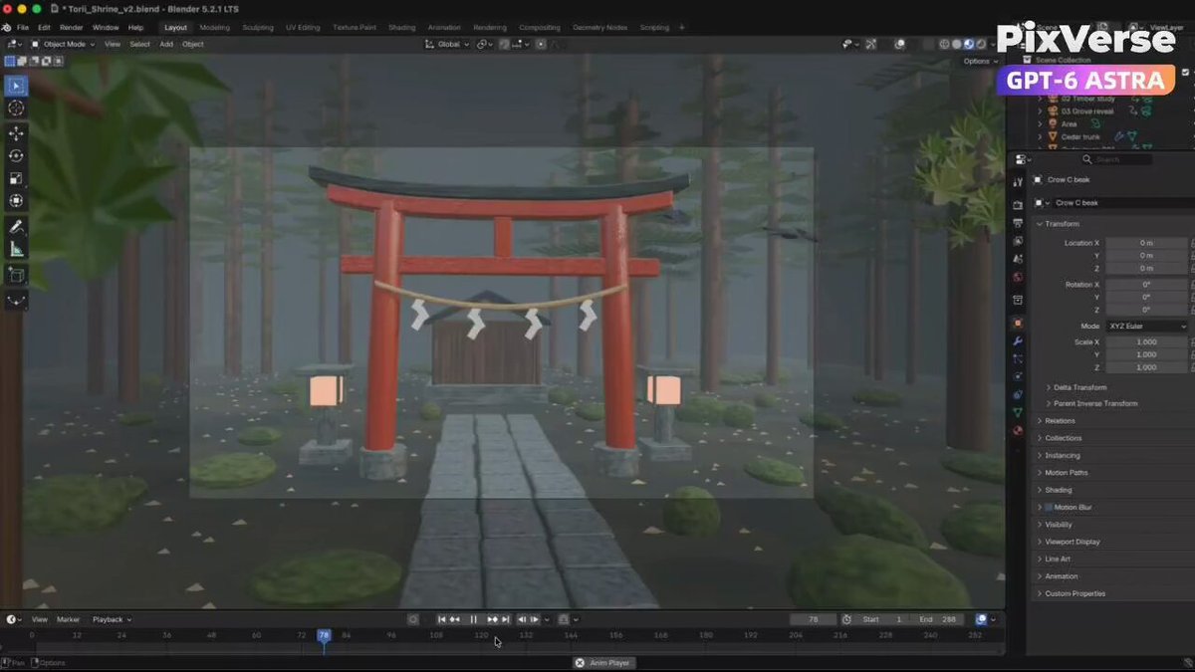Screen dimensions: 1195x672
Task: Select the Scale tool
Action: tap(16, 178)
